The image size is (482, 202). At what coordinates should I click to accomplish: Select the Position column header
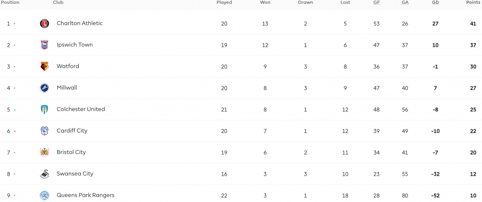(10, 2)
